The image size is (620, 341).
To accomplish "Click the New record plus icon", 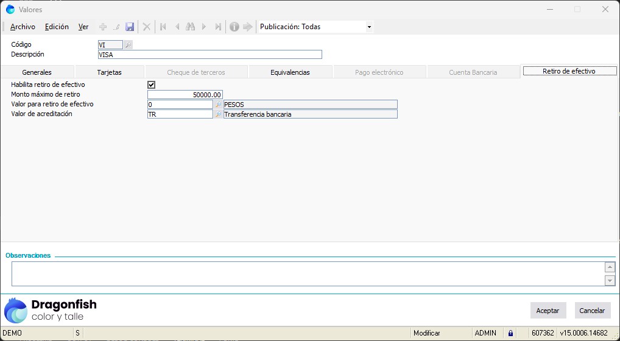I will pyautogui.click(x=103, y=27).
